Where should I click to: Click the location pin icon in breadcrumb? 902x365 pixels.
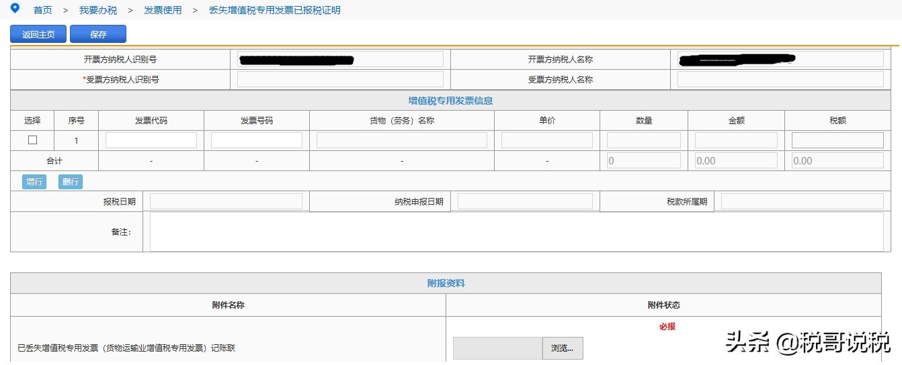15,9
